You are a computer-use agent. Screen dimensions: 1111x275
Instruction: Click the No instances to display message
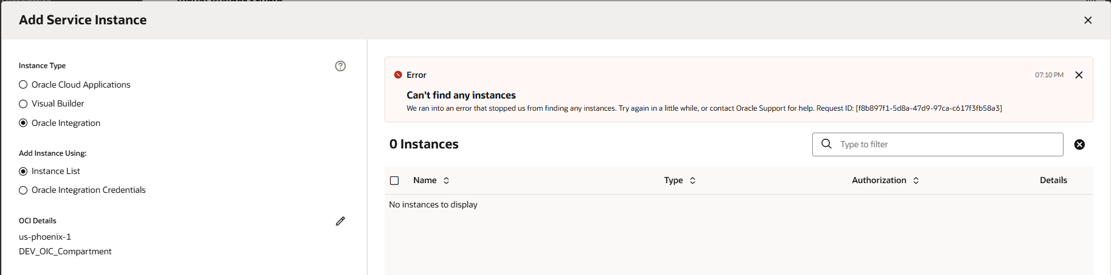pyautogui.click(x=433, y=204)
